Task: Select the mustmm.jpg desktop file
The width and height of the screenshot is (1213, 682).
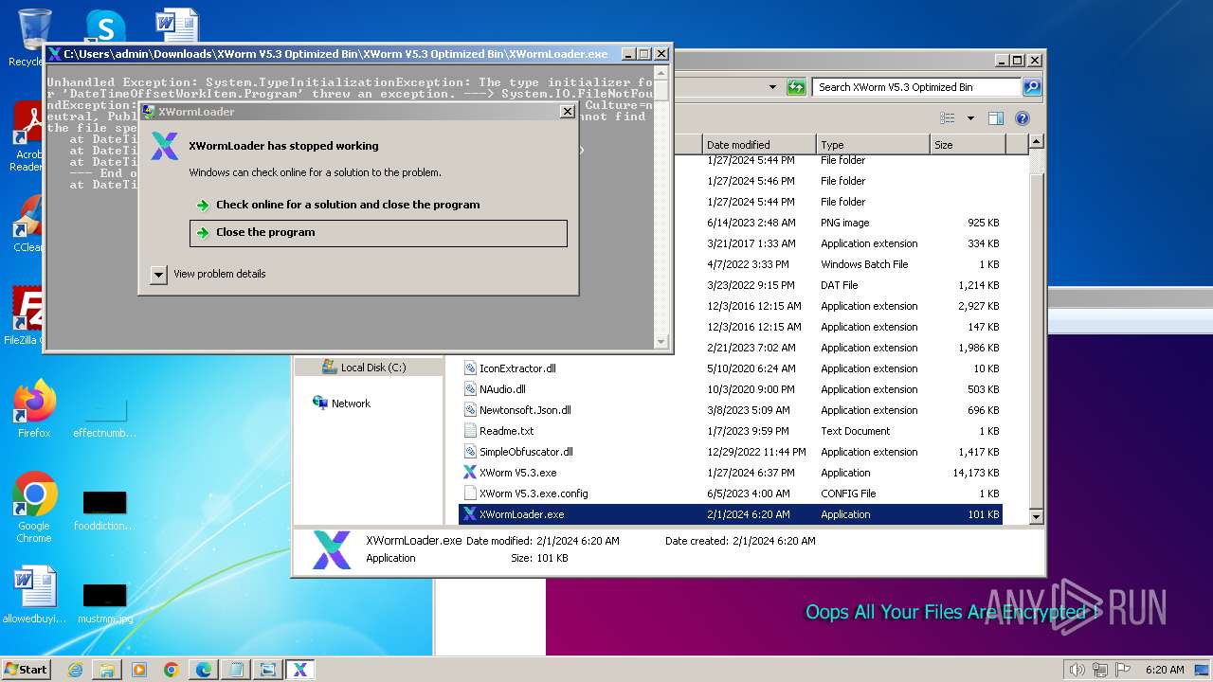Action: pos(105,603)
